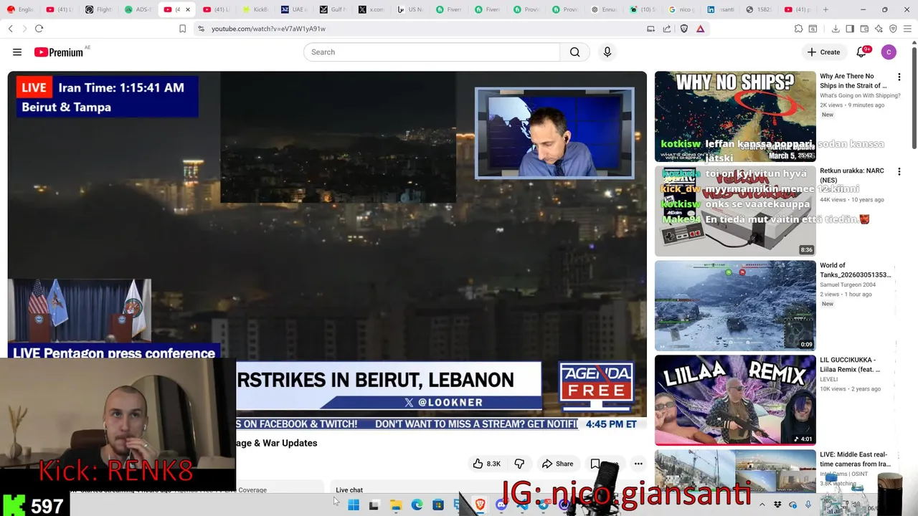Open browser share page icon
Viewport: 918px width, 516px height.
pyautogui.click(x=667, y=29)
